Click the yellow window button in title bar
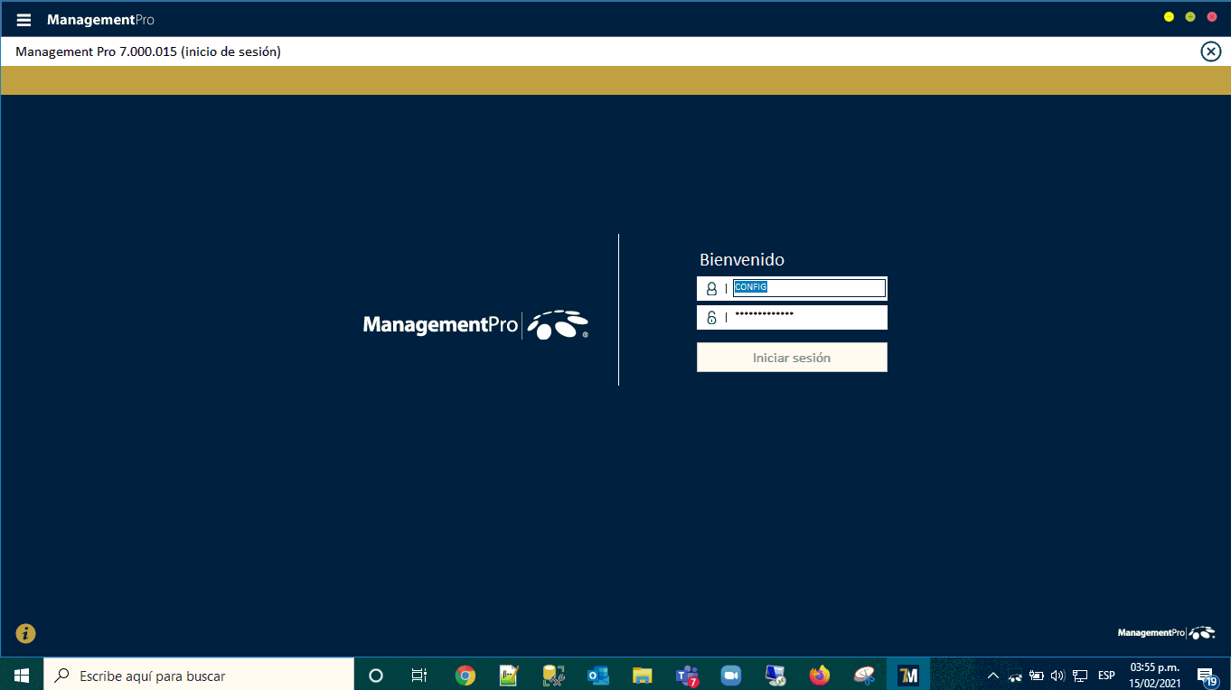Screen dimensions: 1231x690 tap(1169, 17)
